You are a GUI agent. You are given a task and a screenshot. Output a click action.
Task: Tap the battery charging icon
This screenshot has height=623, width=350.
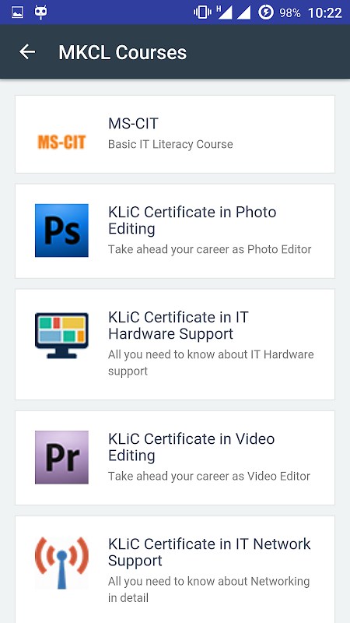265,12
